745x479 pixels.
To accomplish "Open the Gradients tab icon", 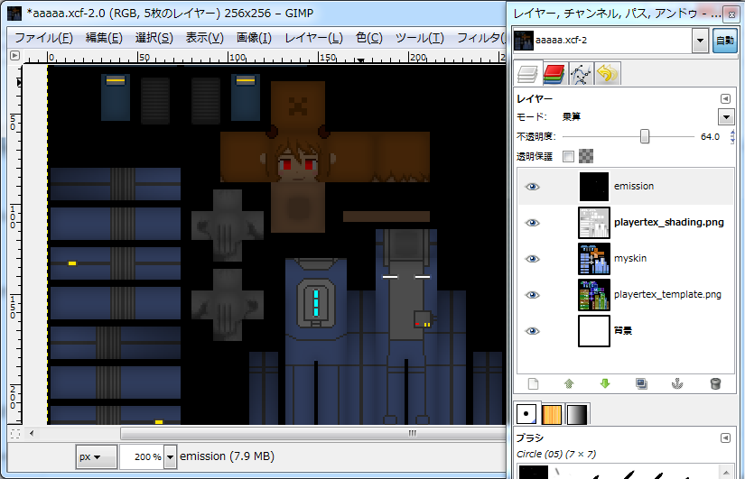I will pos(577,414).
